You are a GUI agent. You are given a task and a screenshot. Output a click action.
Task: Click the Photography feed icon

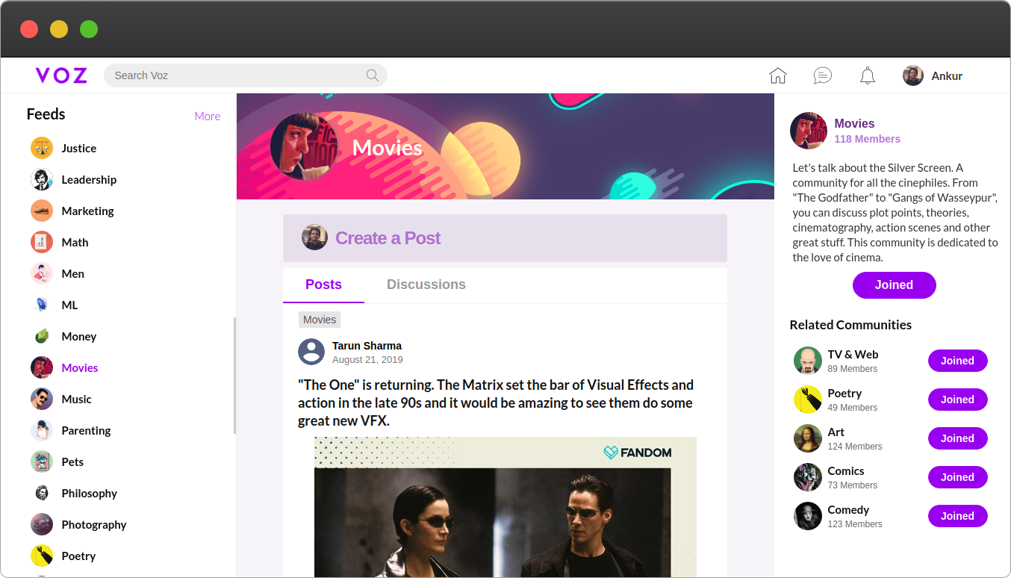click(42, 524)
